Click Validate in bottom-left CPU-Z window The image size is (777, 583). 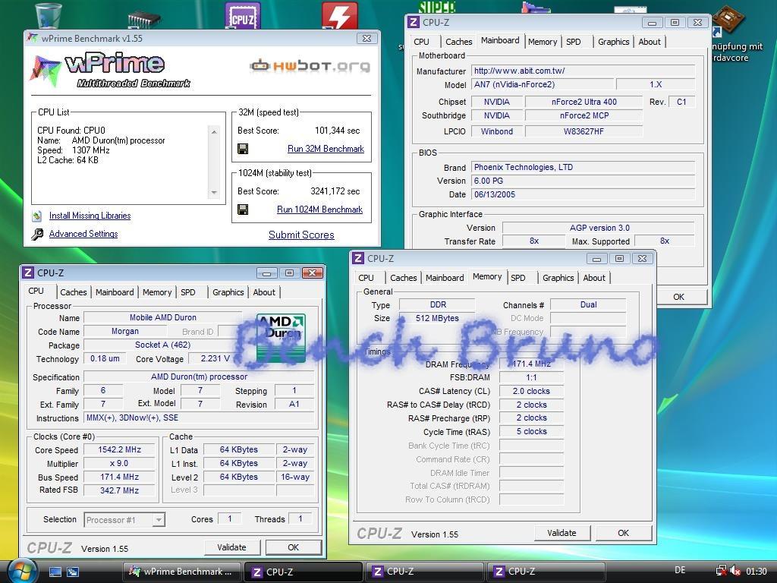click(x=231, y=547)
